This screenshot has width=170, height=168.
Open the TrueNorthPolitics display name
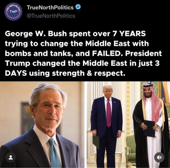[x=50, y=8]
